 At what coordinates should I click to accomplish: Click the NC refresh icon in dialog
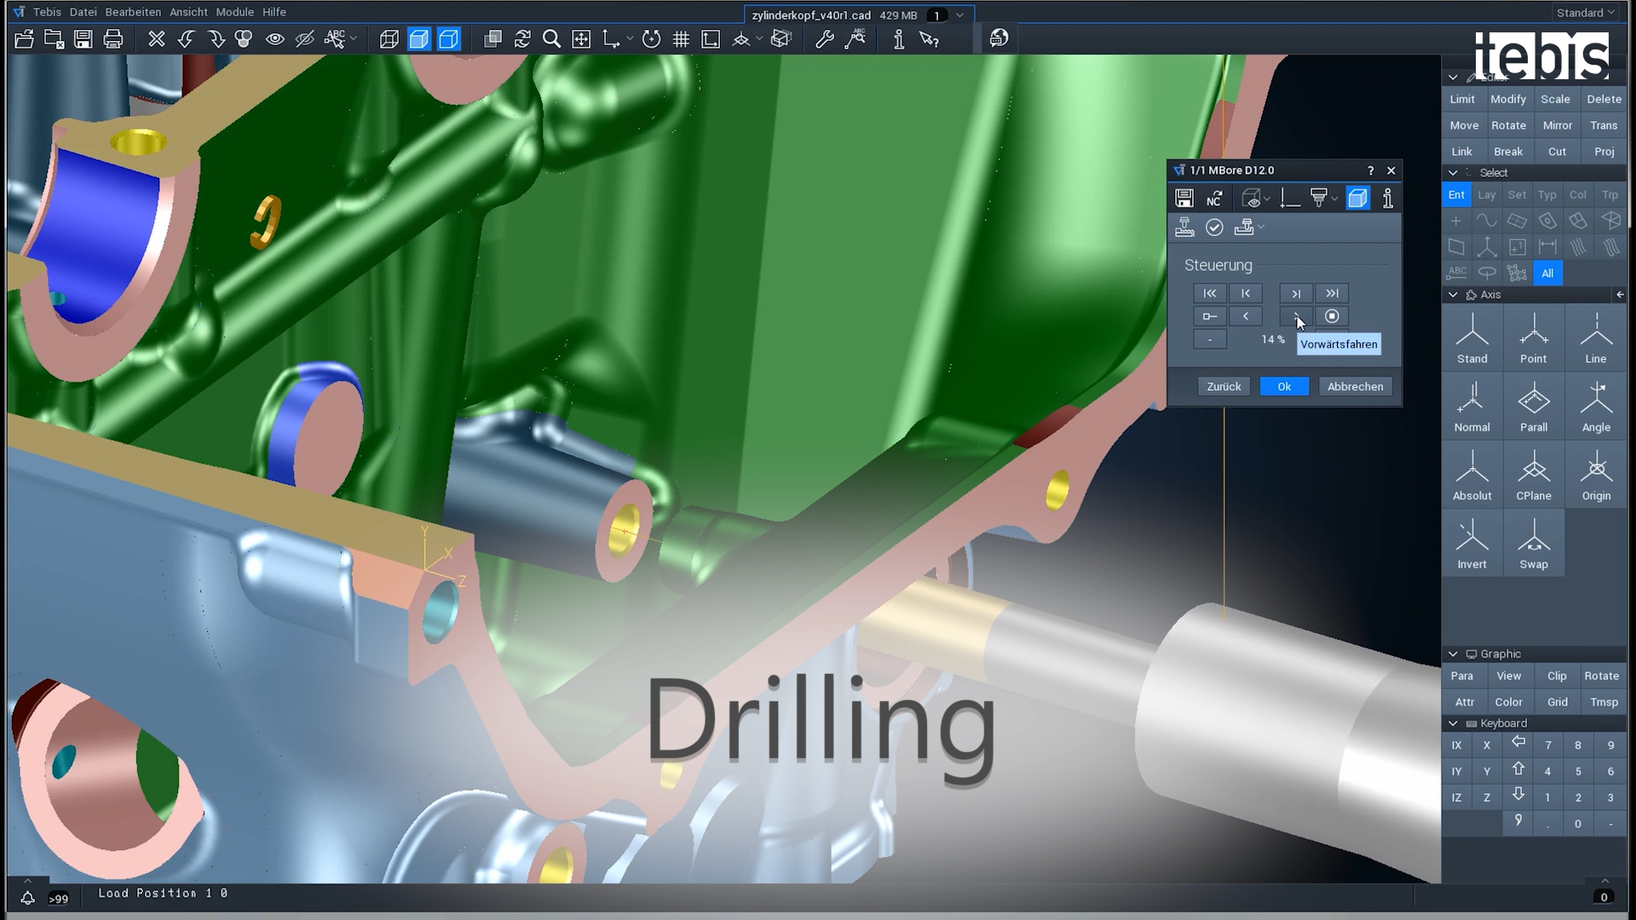click(x=1214, y=198)
